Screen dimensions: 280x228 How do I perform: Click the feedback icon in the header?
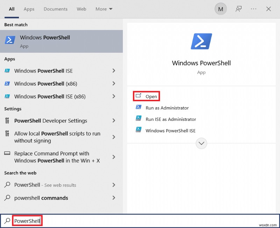(x=238, y=9)
